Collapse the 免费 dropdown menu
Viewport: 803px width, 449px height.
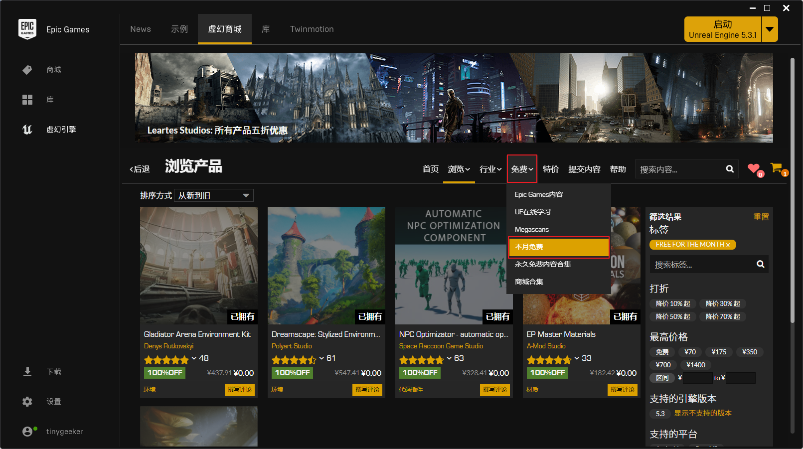pos(522,169)
